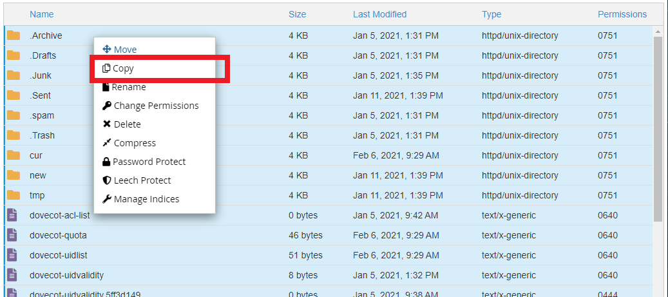
Task: Click the Feb 6, 2021 date of cur
Action: coord(396,156)
